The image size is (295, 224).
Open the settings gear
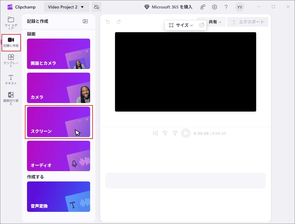(215, 7)
